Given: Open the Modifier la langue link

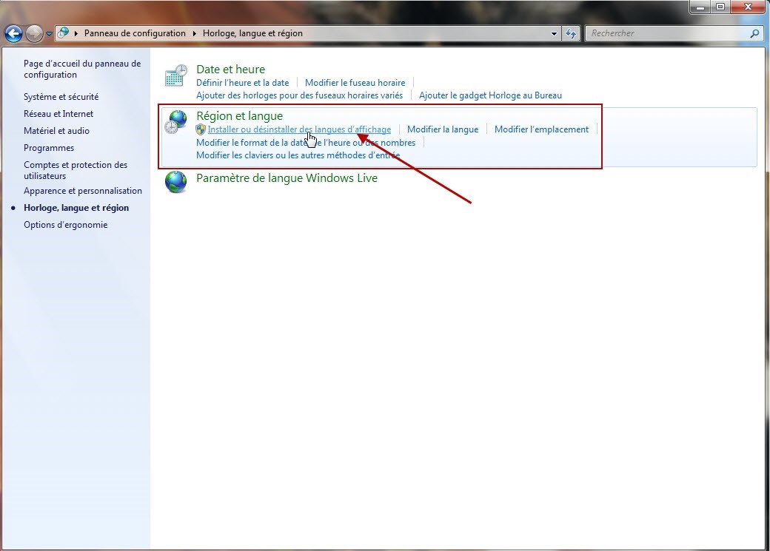Looking at the screenshot, I should click(442, 129).
